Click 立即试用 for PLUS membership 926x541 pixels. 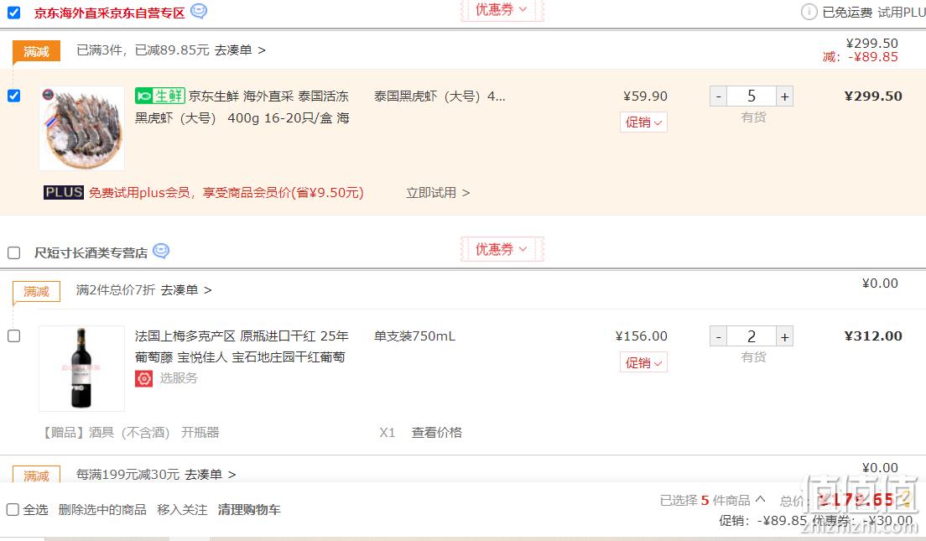pyautogui.click(x=438, y=193)
